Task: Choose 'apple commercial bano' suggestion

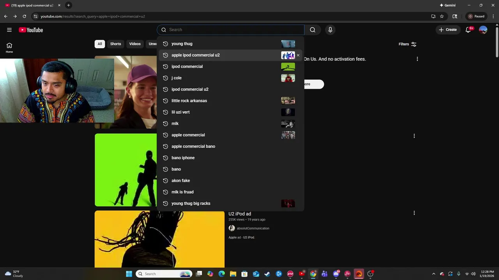Action: (x=231, y=146)
